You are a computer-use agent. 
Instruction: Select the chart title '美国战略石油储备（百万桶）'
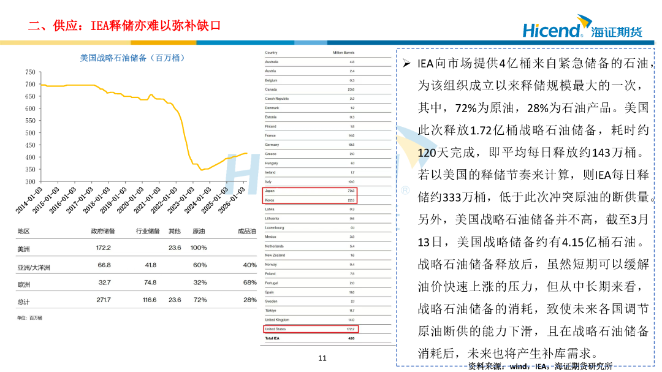coord(132,58)
